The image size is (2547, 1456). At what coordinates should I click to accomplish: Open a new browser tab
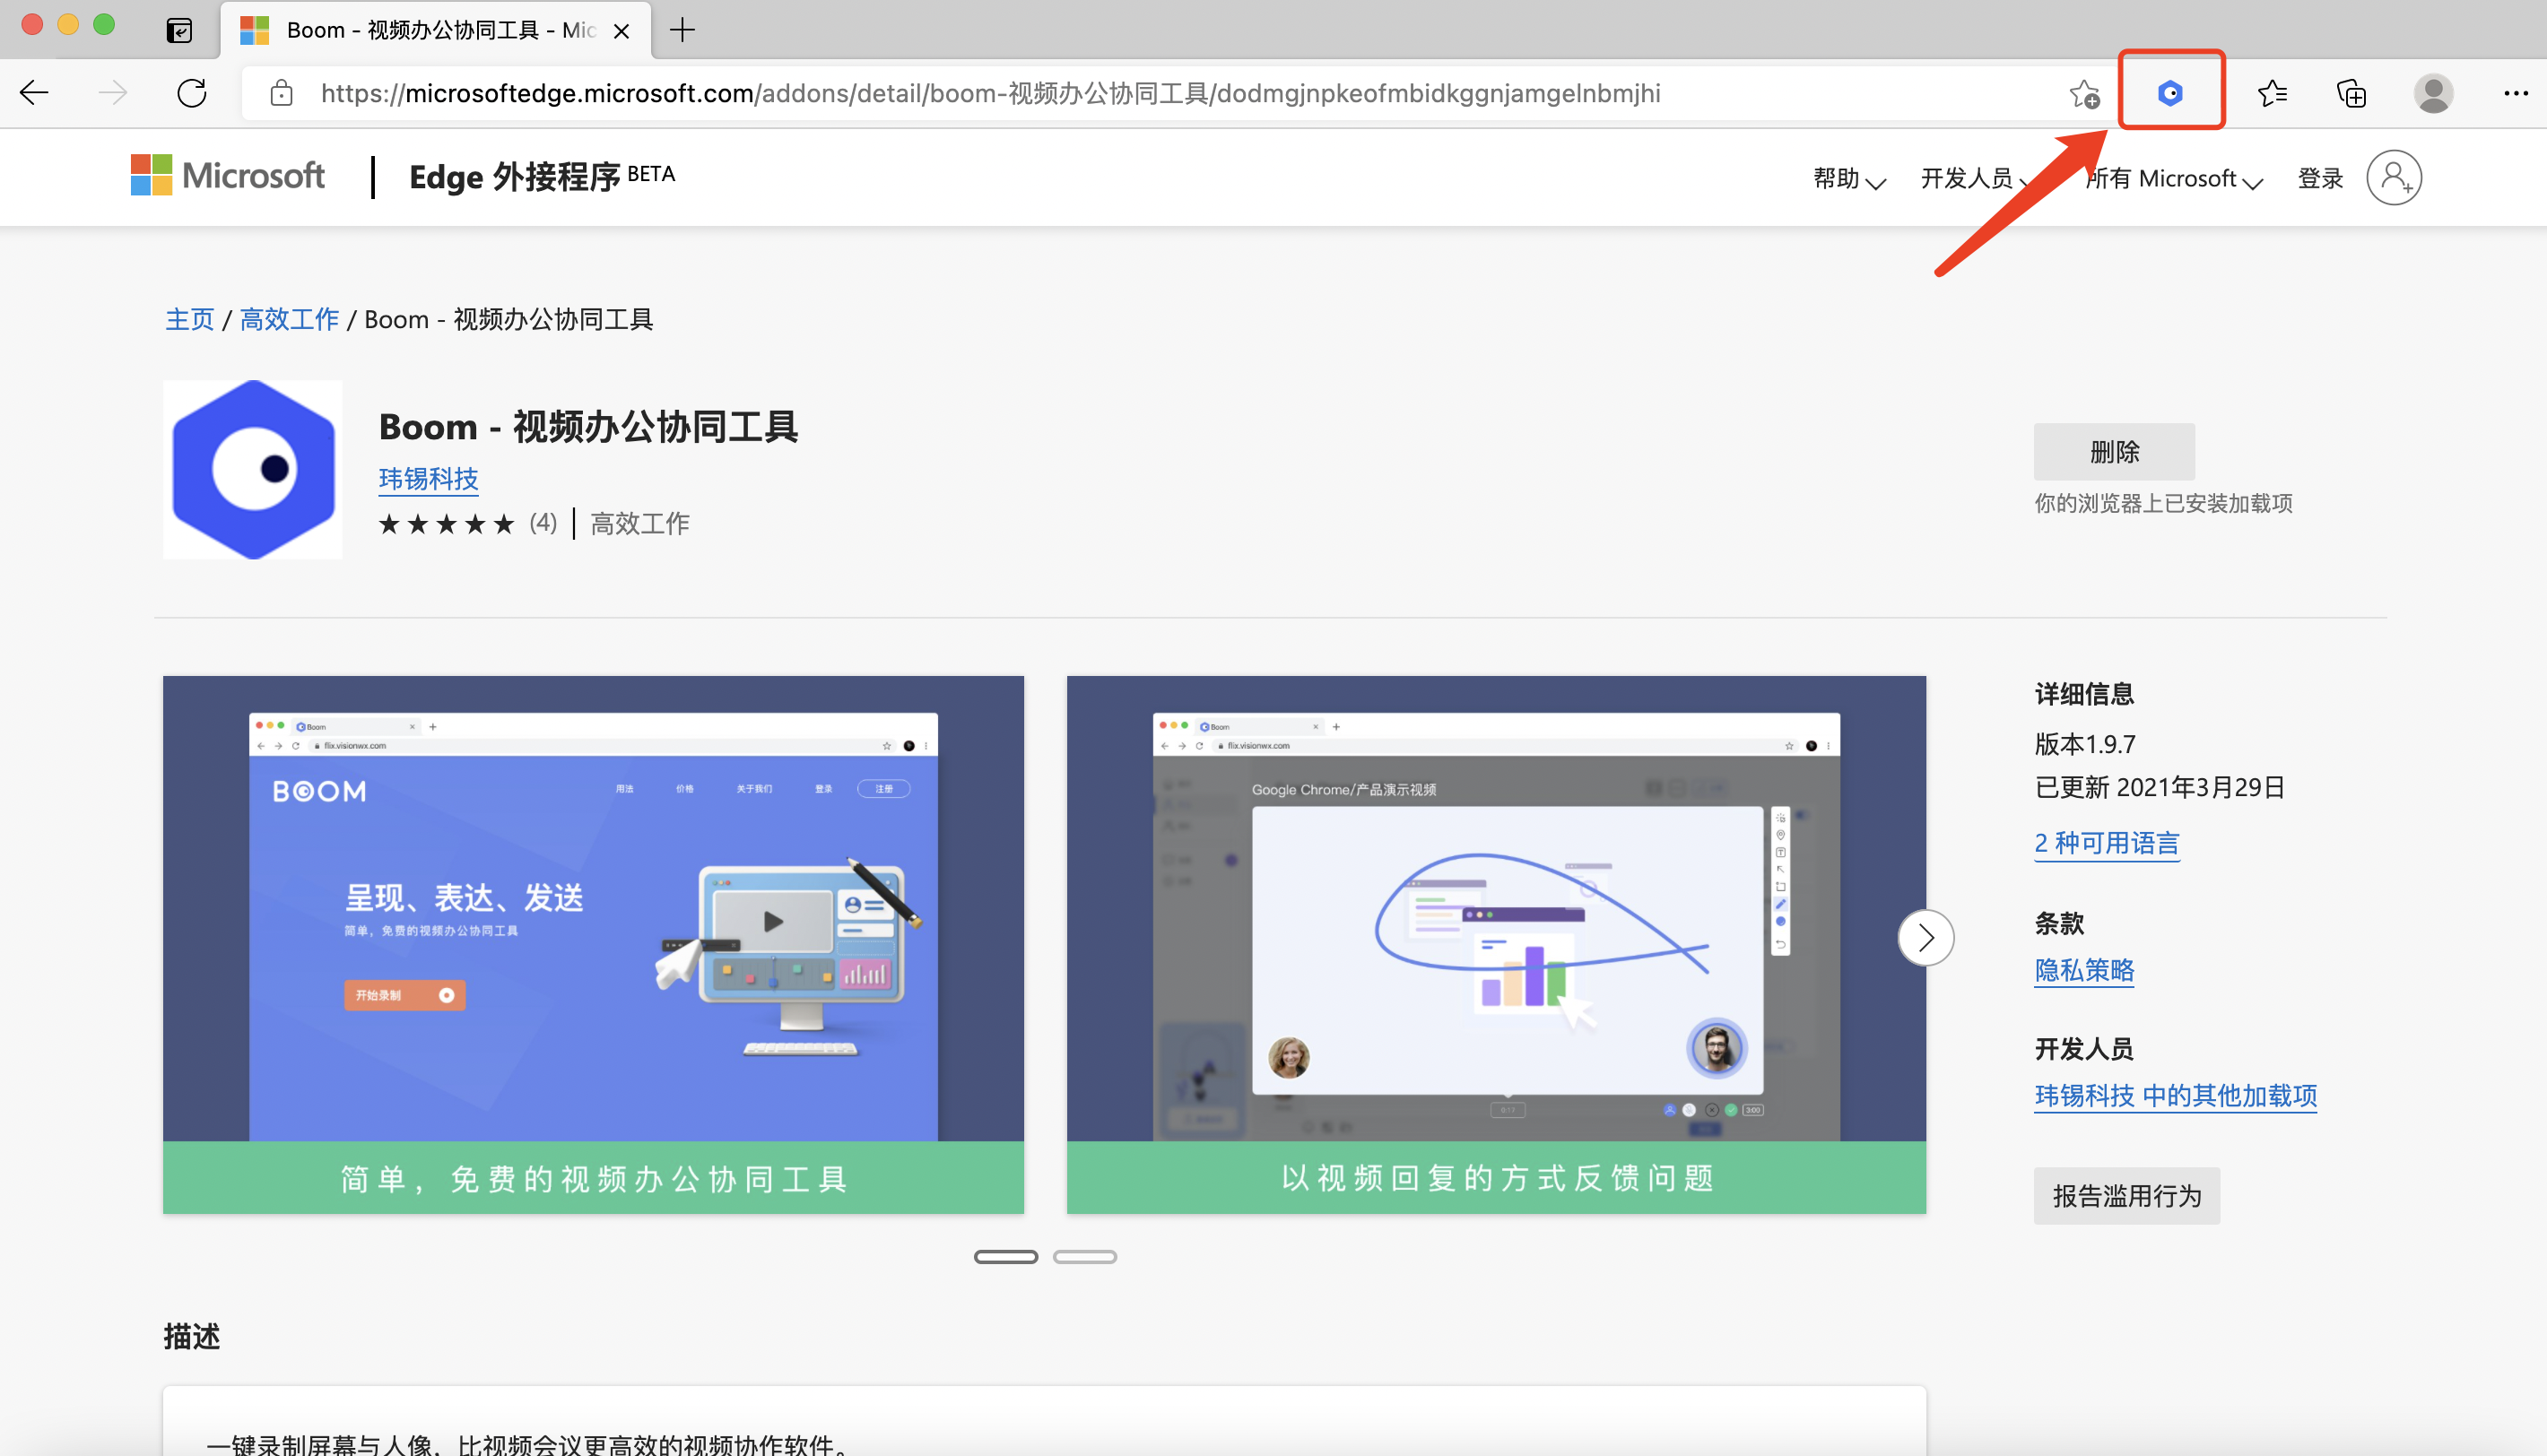pos(682,30)
